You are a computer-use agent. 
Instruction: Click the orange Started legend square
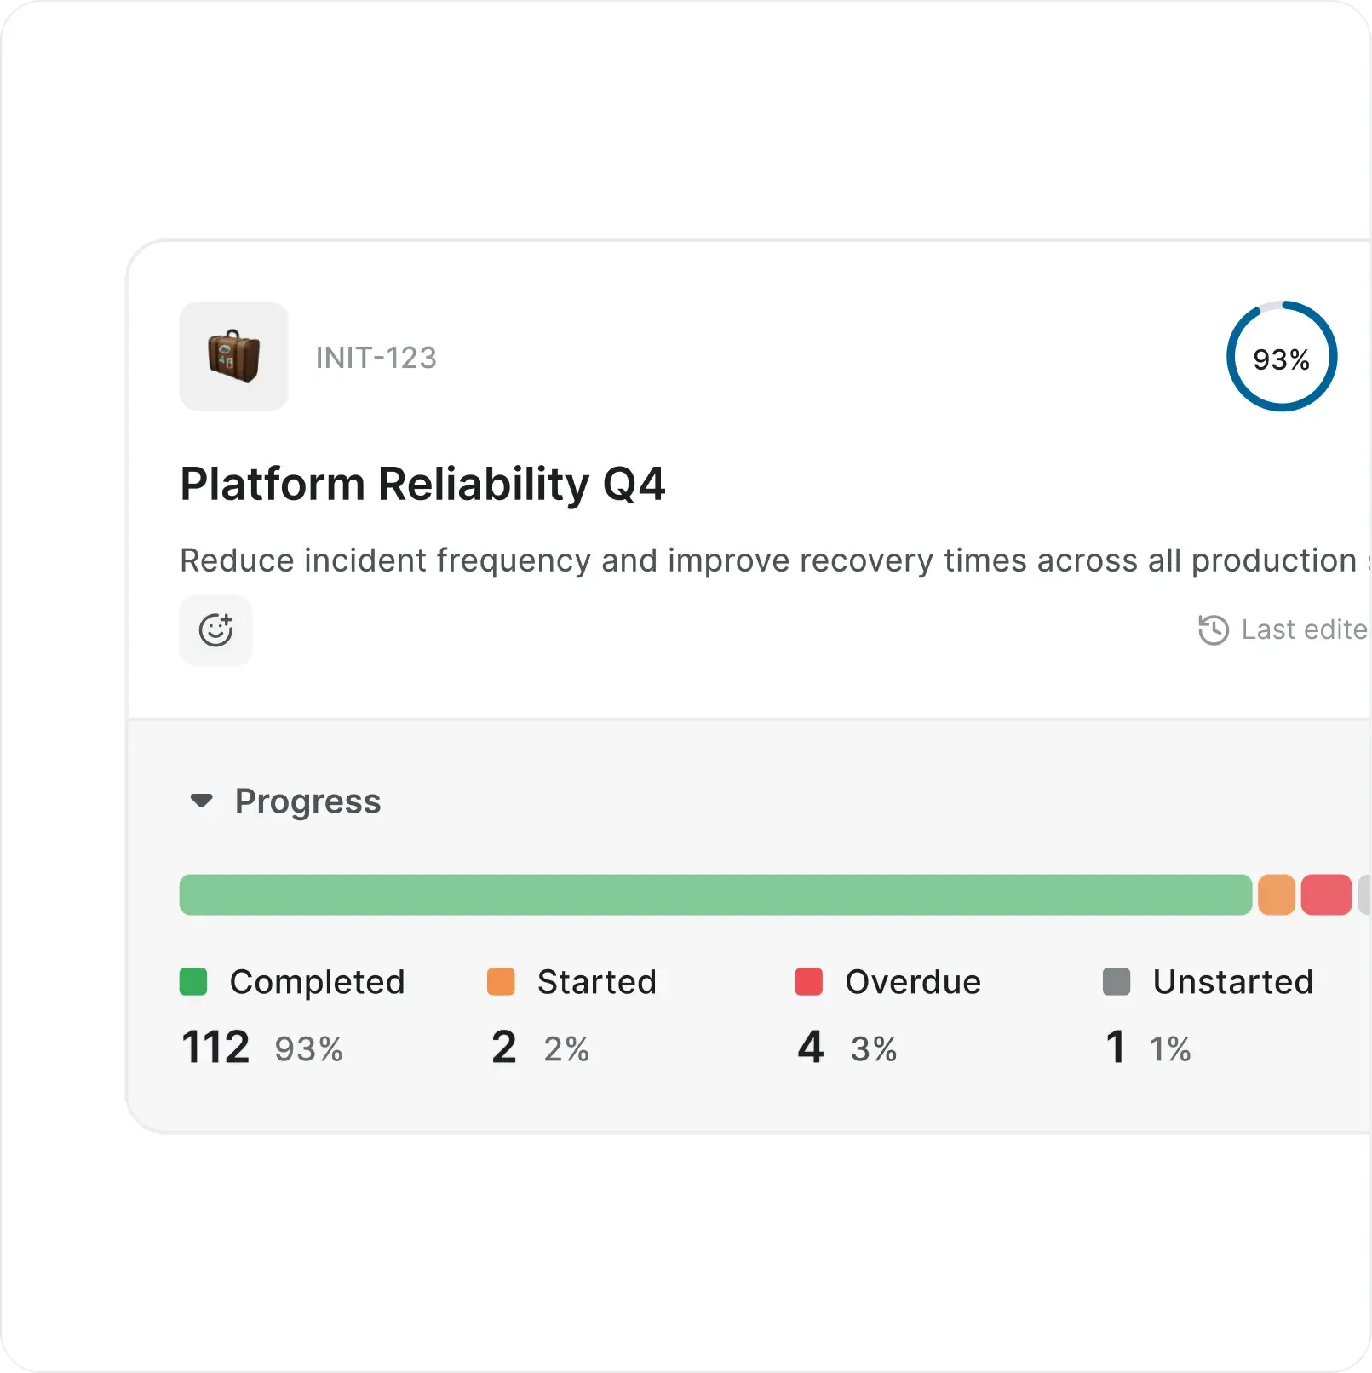click(x=501, y=981)
